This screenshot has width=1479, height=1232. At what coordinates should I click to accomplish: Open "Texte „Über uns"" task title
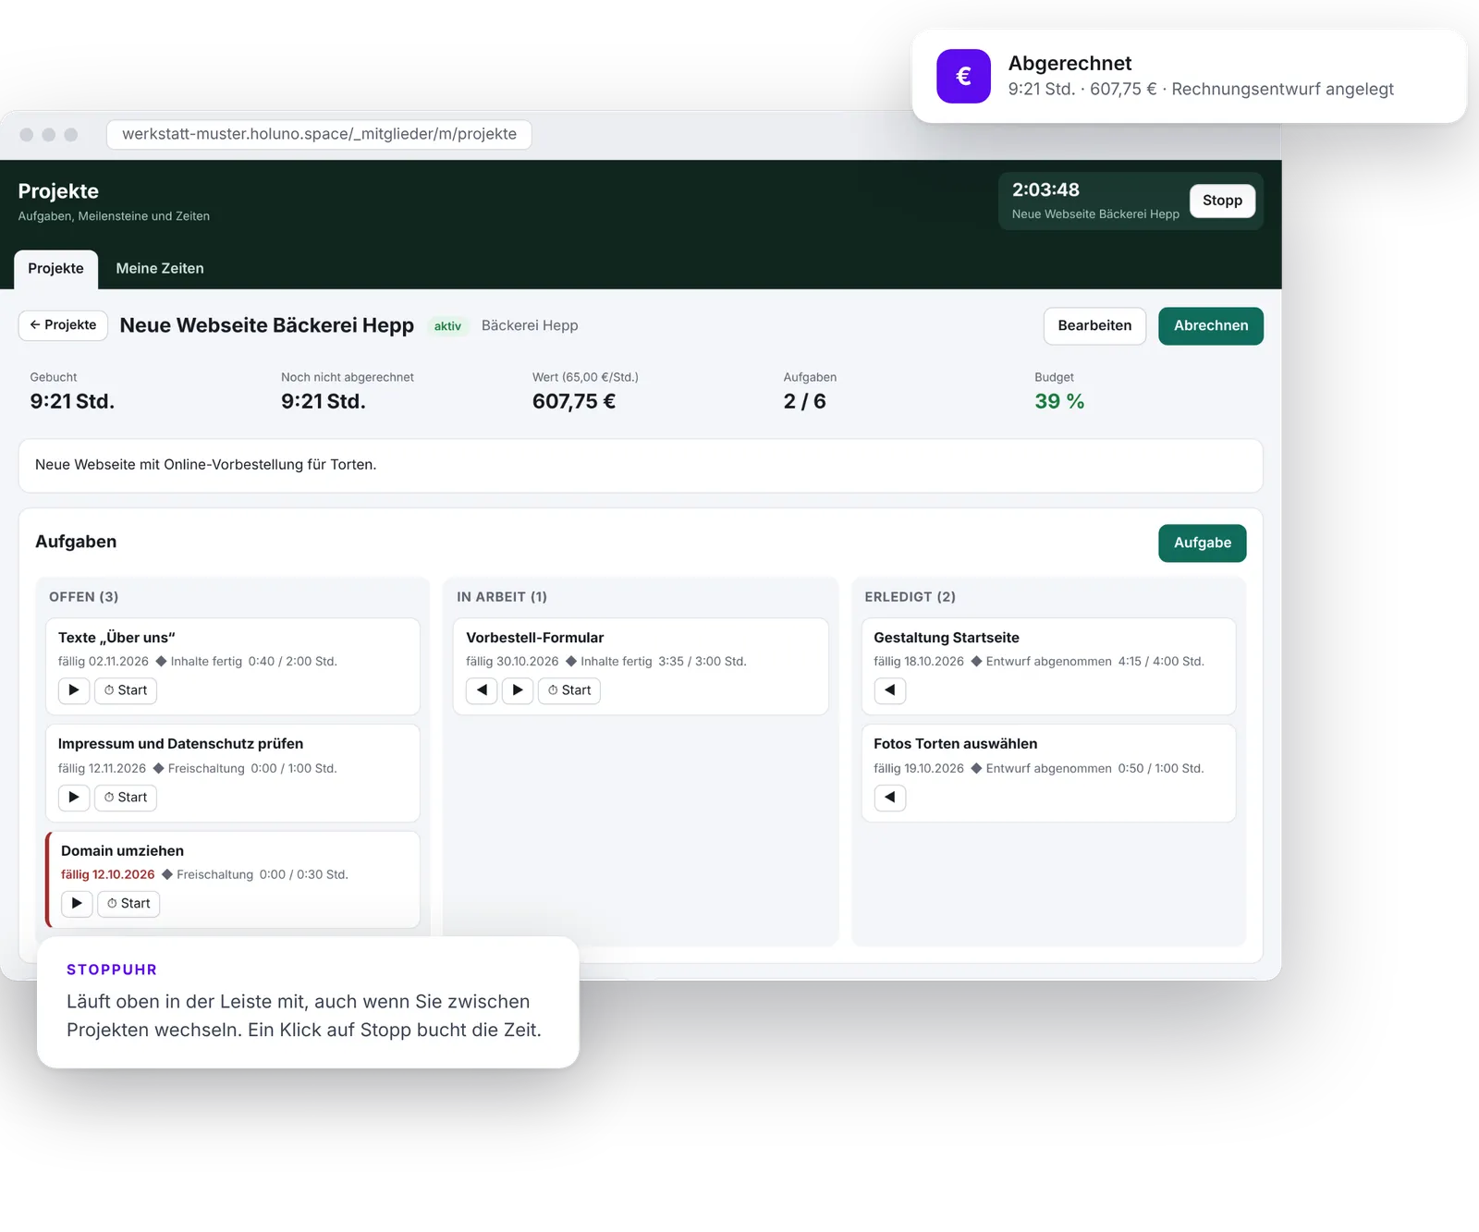click(x=116, y=638)
